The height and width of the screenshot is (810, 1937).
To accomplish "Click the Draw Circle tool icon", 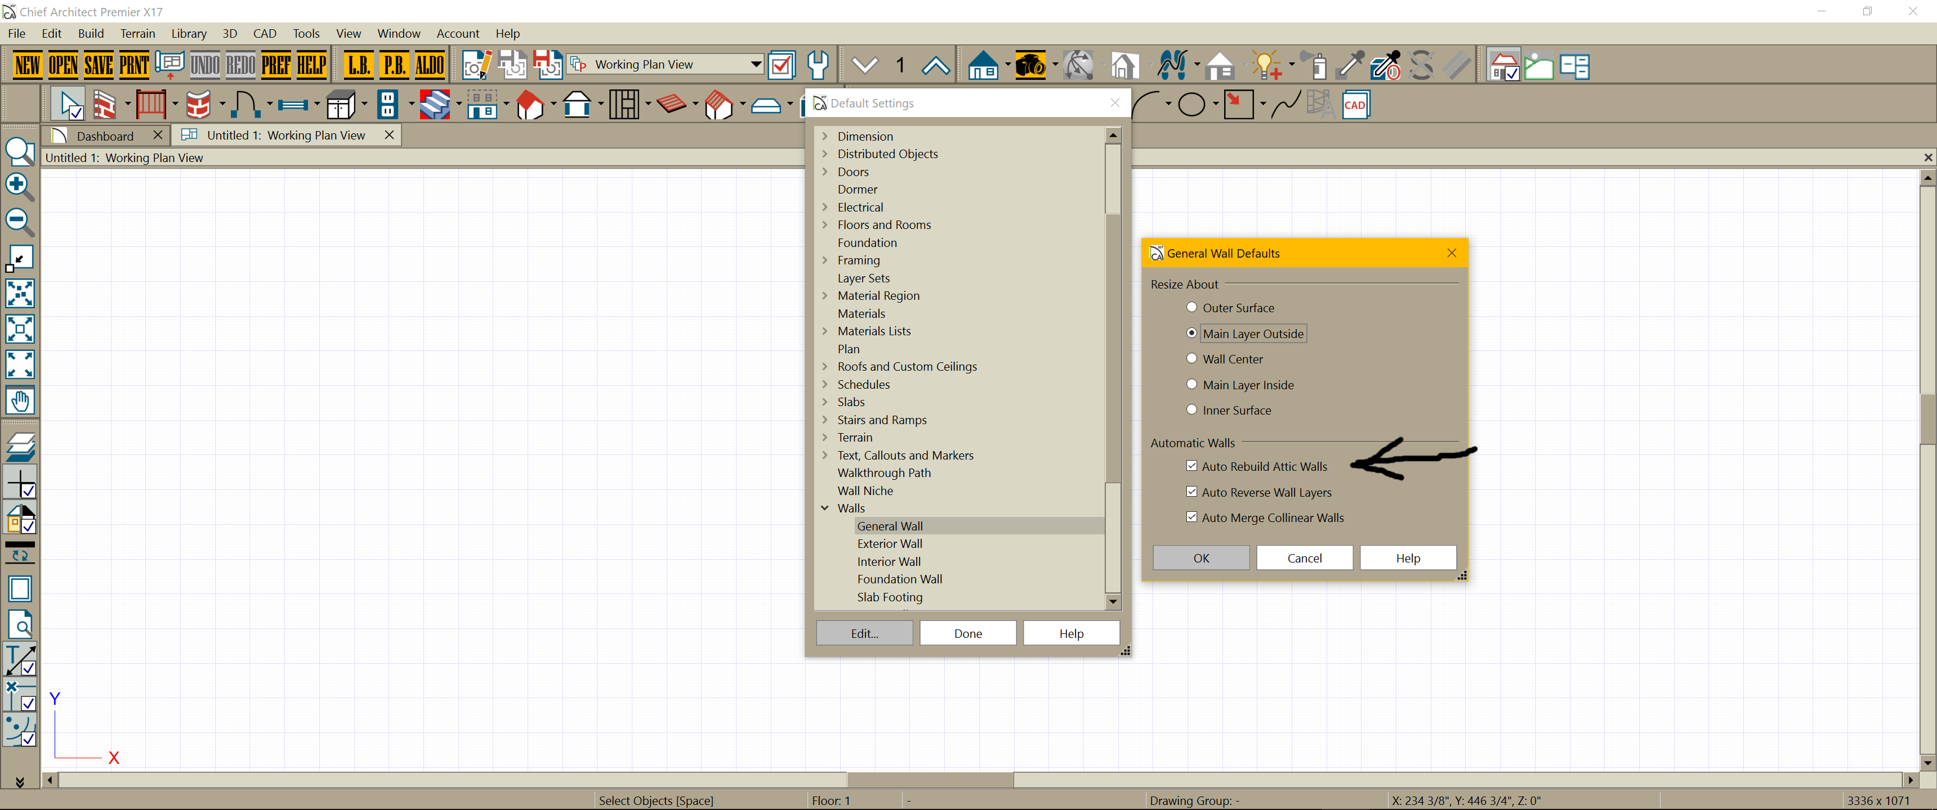I will click(x=1191, y=105).
